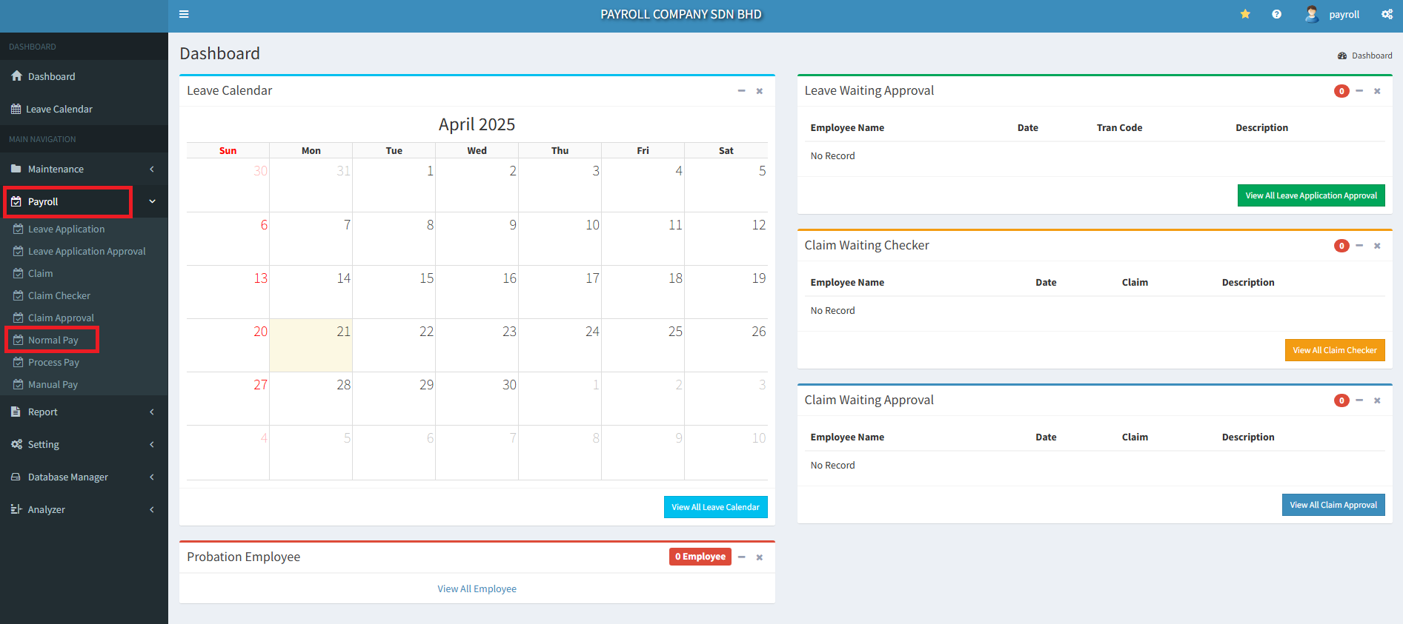Open Normal Pay from Payroll submenu
This screenshot has height=624, width=1403.
coord(53,340)
